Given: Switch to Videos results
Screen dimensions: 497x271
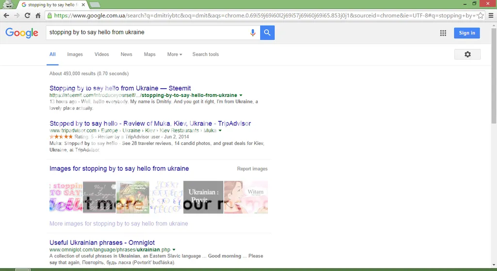Looking at the screenshot, I should (x=102, y=54).
